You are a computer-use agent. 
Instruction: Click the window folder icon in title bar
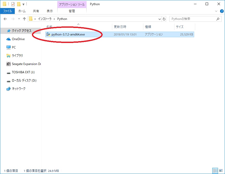click(x=4, y=4)
